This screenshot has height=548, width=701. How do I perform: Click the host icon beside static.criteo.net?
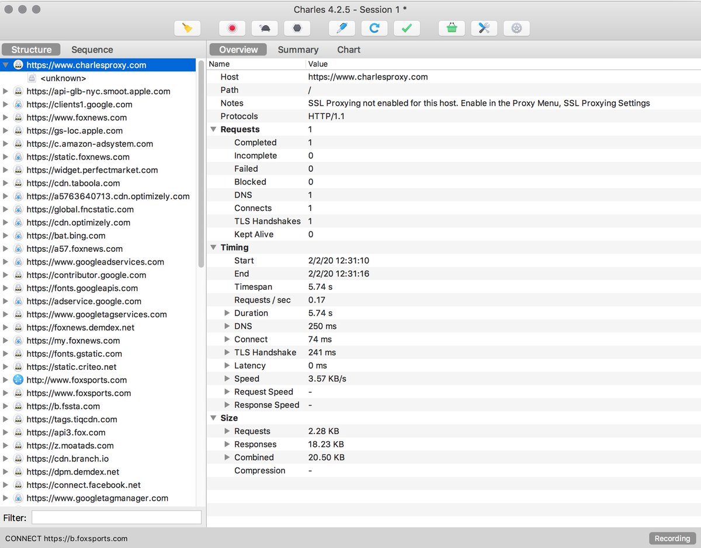pos(18,367)
